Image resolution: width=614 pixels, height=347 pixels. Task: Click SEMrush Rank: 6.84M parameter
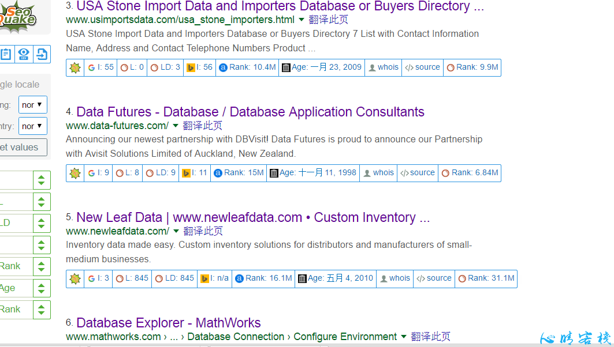470,173
